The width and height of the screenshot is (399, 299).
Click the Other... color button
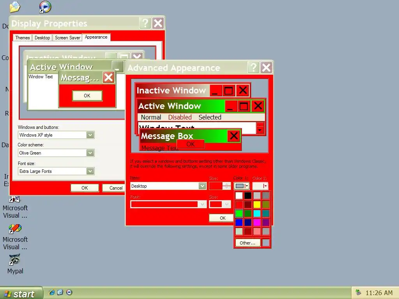click(247, 243)
